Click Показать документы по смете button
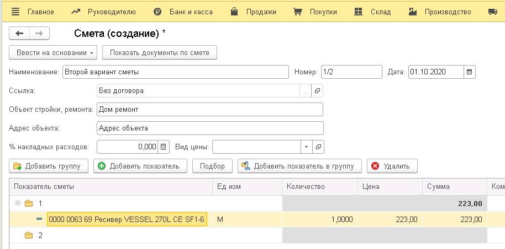 pos(160,53)
